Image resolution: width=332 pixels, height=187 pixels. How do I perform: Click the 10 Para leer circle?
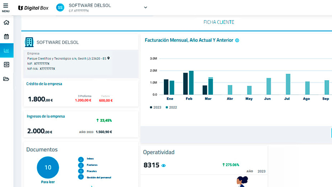tap(48, 167)
